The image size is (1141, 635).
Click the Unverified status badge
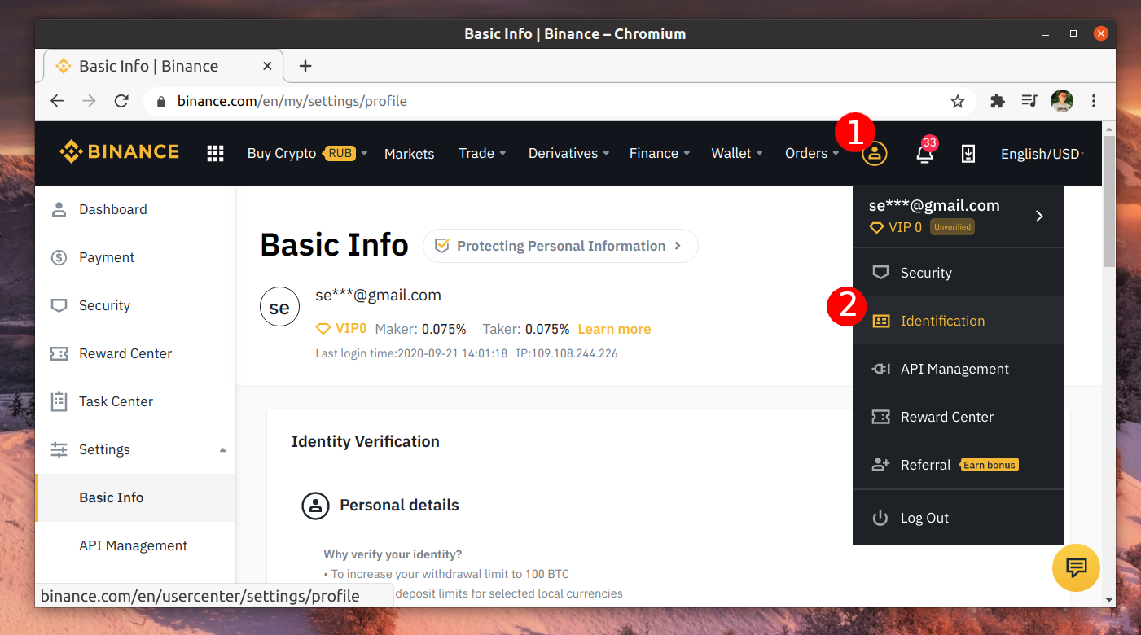click(x=952, y=227)
